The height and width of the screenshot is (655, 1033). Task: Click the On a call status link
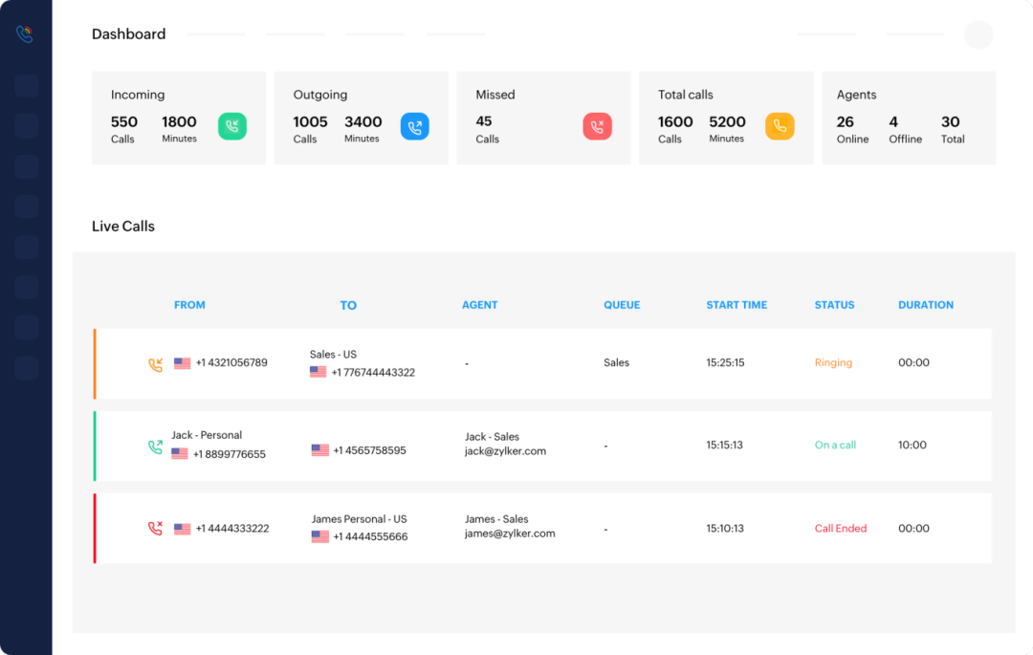[x=835, y=446]
